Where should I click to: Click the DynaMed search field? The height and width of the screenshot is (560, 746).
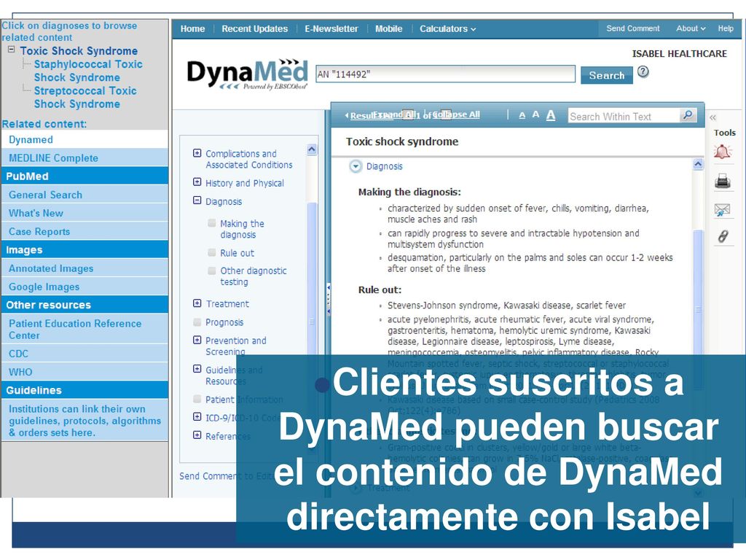(445, 74)
